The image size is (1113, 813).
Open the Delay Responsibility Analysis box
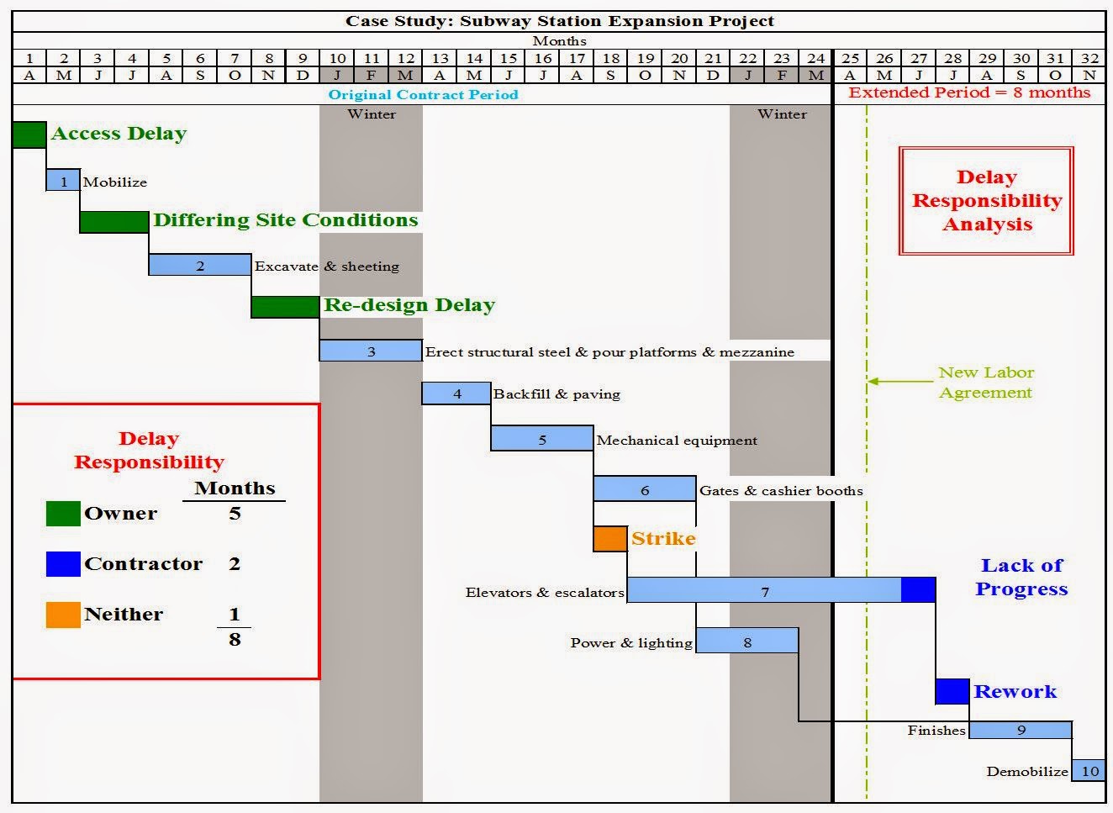coord(986,201)
